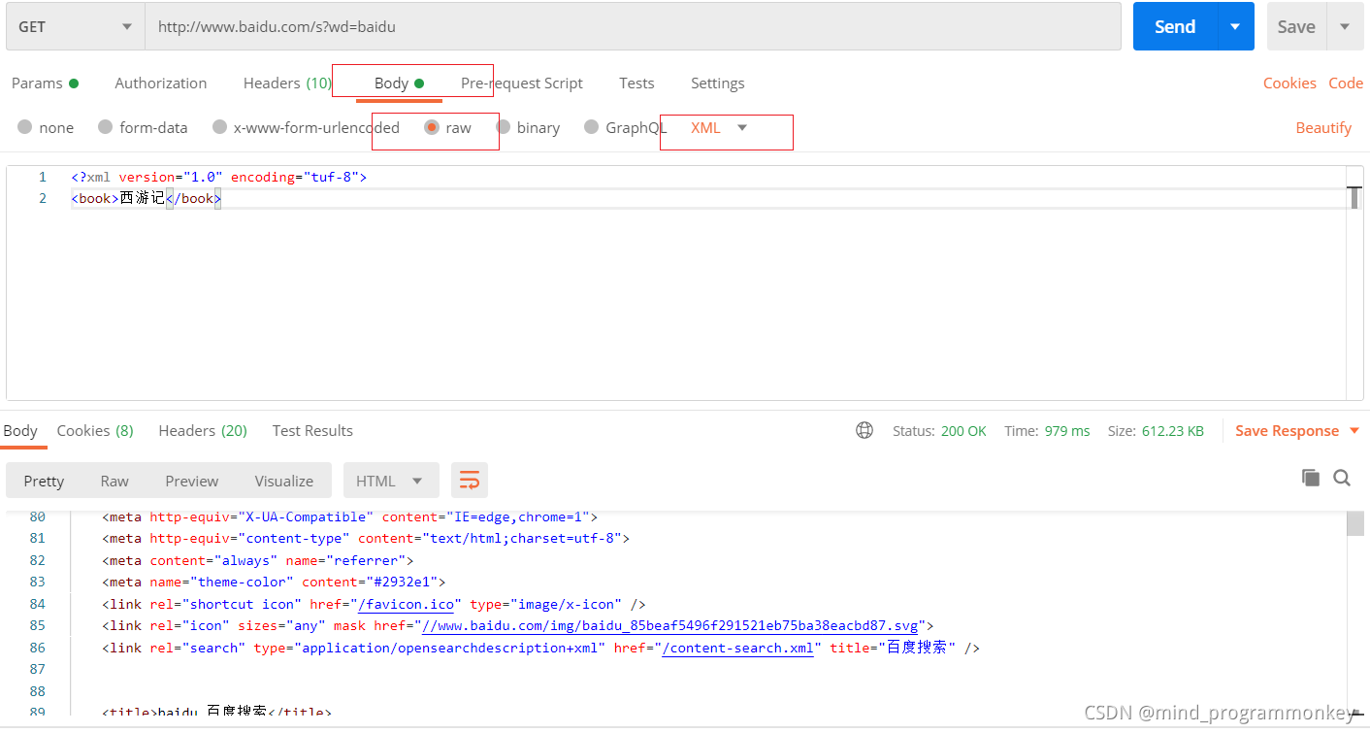This screenshot has width=1370, height=733.
Task: Switch response view to Raw
Action: click(114, 481)
